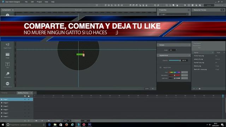Viewport: 226px width, 127px height.
Task: Add a new resource with plus icon
Action: [x=194, y=89]
